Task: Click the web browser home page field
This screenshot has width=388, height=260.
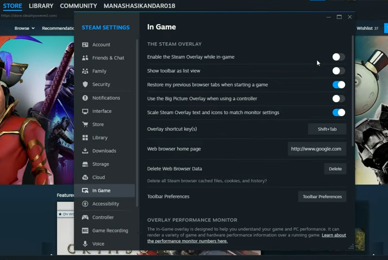Action: pos(316,149)
